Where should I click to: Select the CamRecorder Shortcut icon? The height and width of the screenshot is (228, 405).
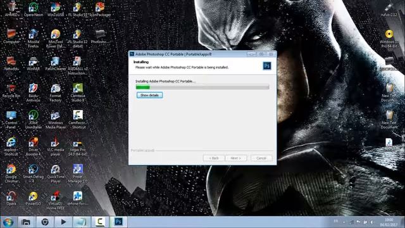tap(78, 120)
